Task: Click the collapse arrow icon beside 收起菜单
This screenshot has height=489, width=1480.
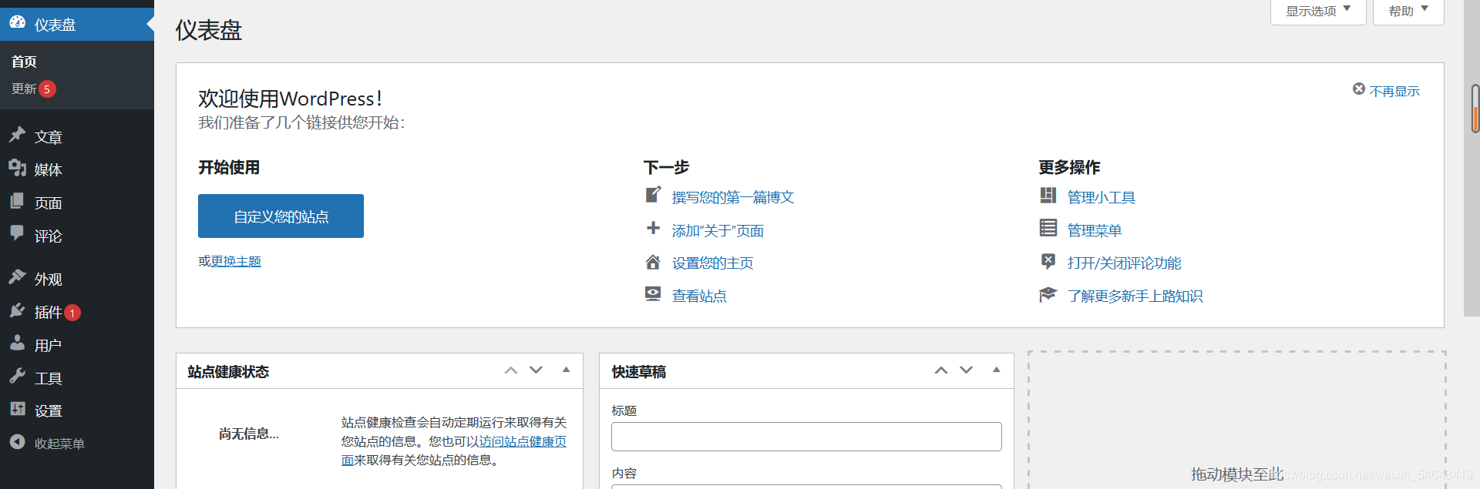Action: [x=17, y=442]
